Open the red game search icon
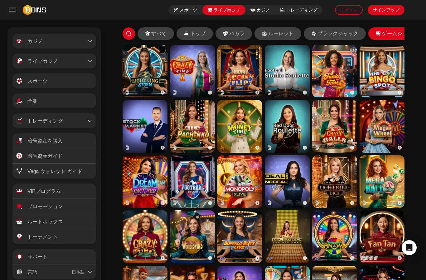Screen dimensions: 426x280 [129, 34]
